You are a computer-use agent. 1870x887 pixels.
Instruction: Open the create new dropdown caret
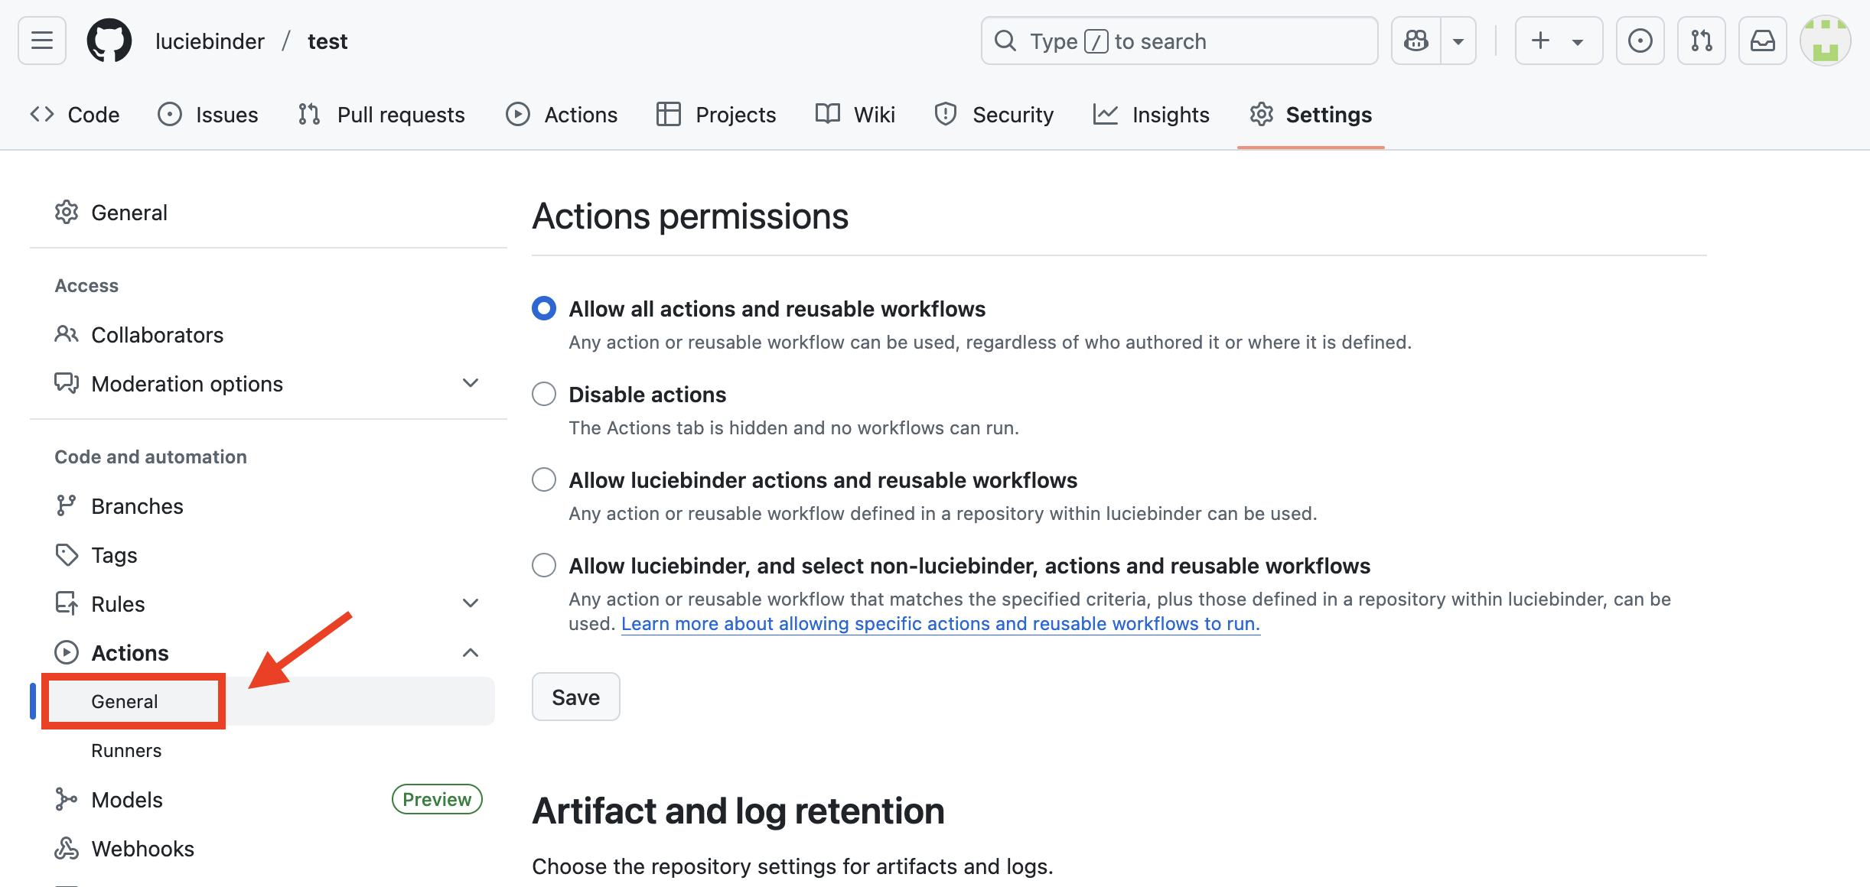[x=1578, y=42]
